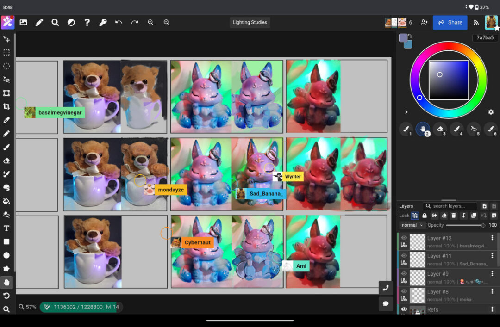500x327 pixels.
Task: Open the invite user icon
Action: 424,22
